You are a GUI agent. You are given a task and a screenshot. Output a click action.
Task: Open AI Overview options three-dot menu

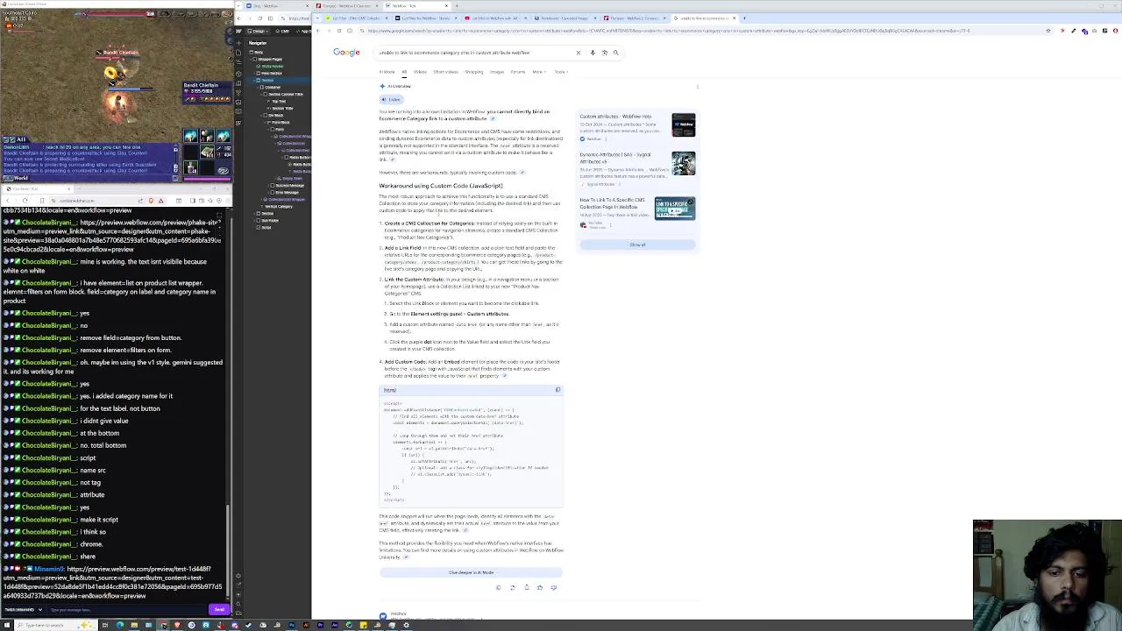pyautogui.click(x=698, y=86)
